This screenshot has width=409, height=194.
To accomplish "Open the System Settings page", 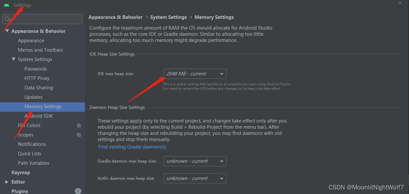I will pos(35,59).
